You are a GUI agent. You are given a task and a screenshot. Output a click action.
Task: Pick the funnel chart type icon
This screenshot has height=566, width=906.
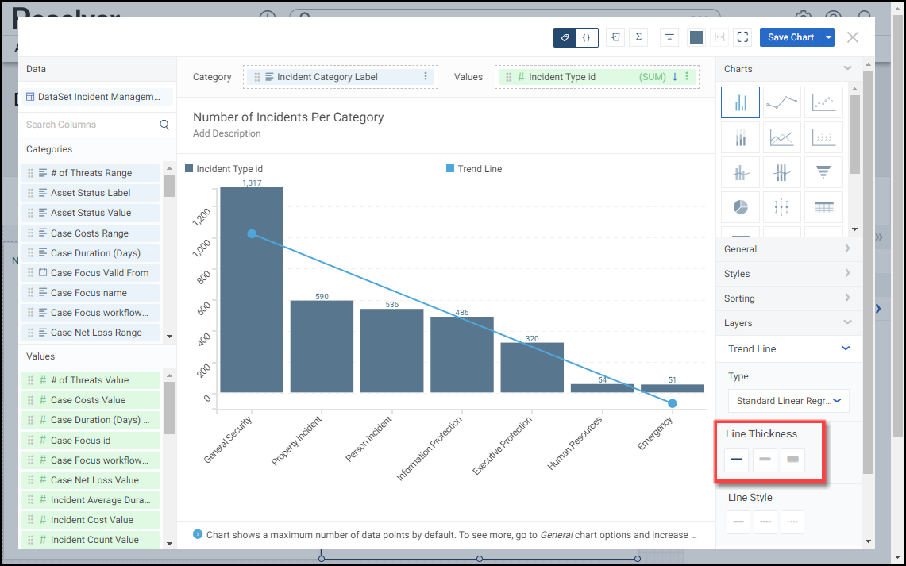(x=823, y=172)
